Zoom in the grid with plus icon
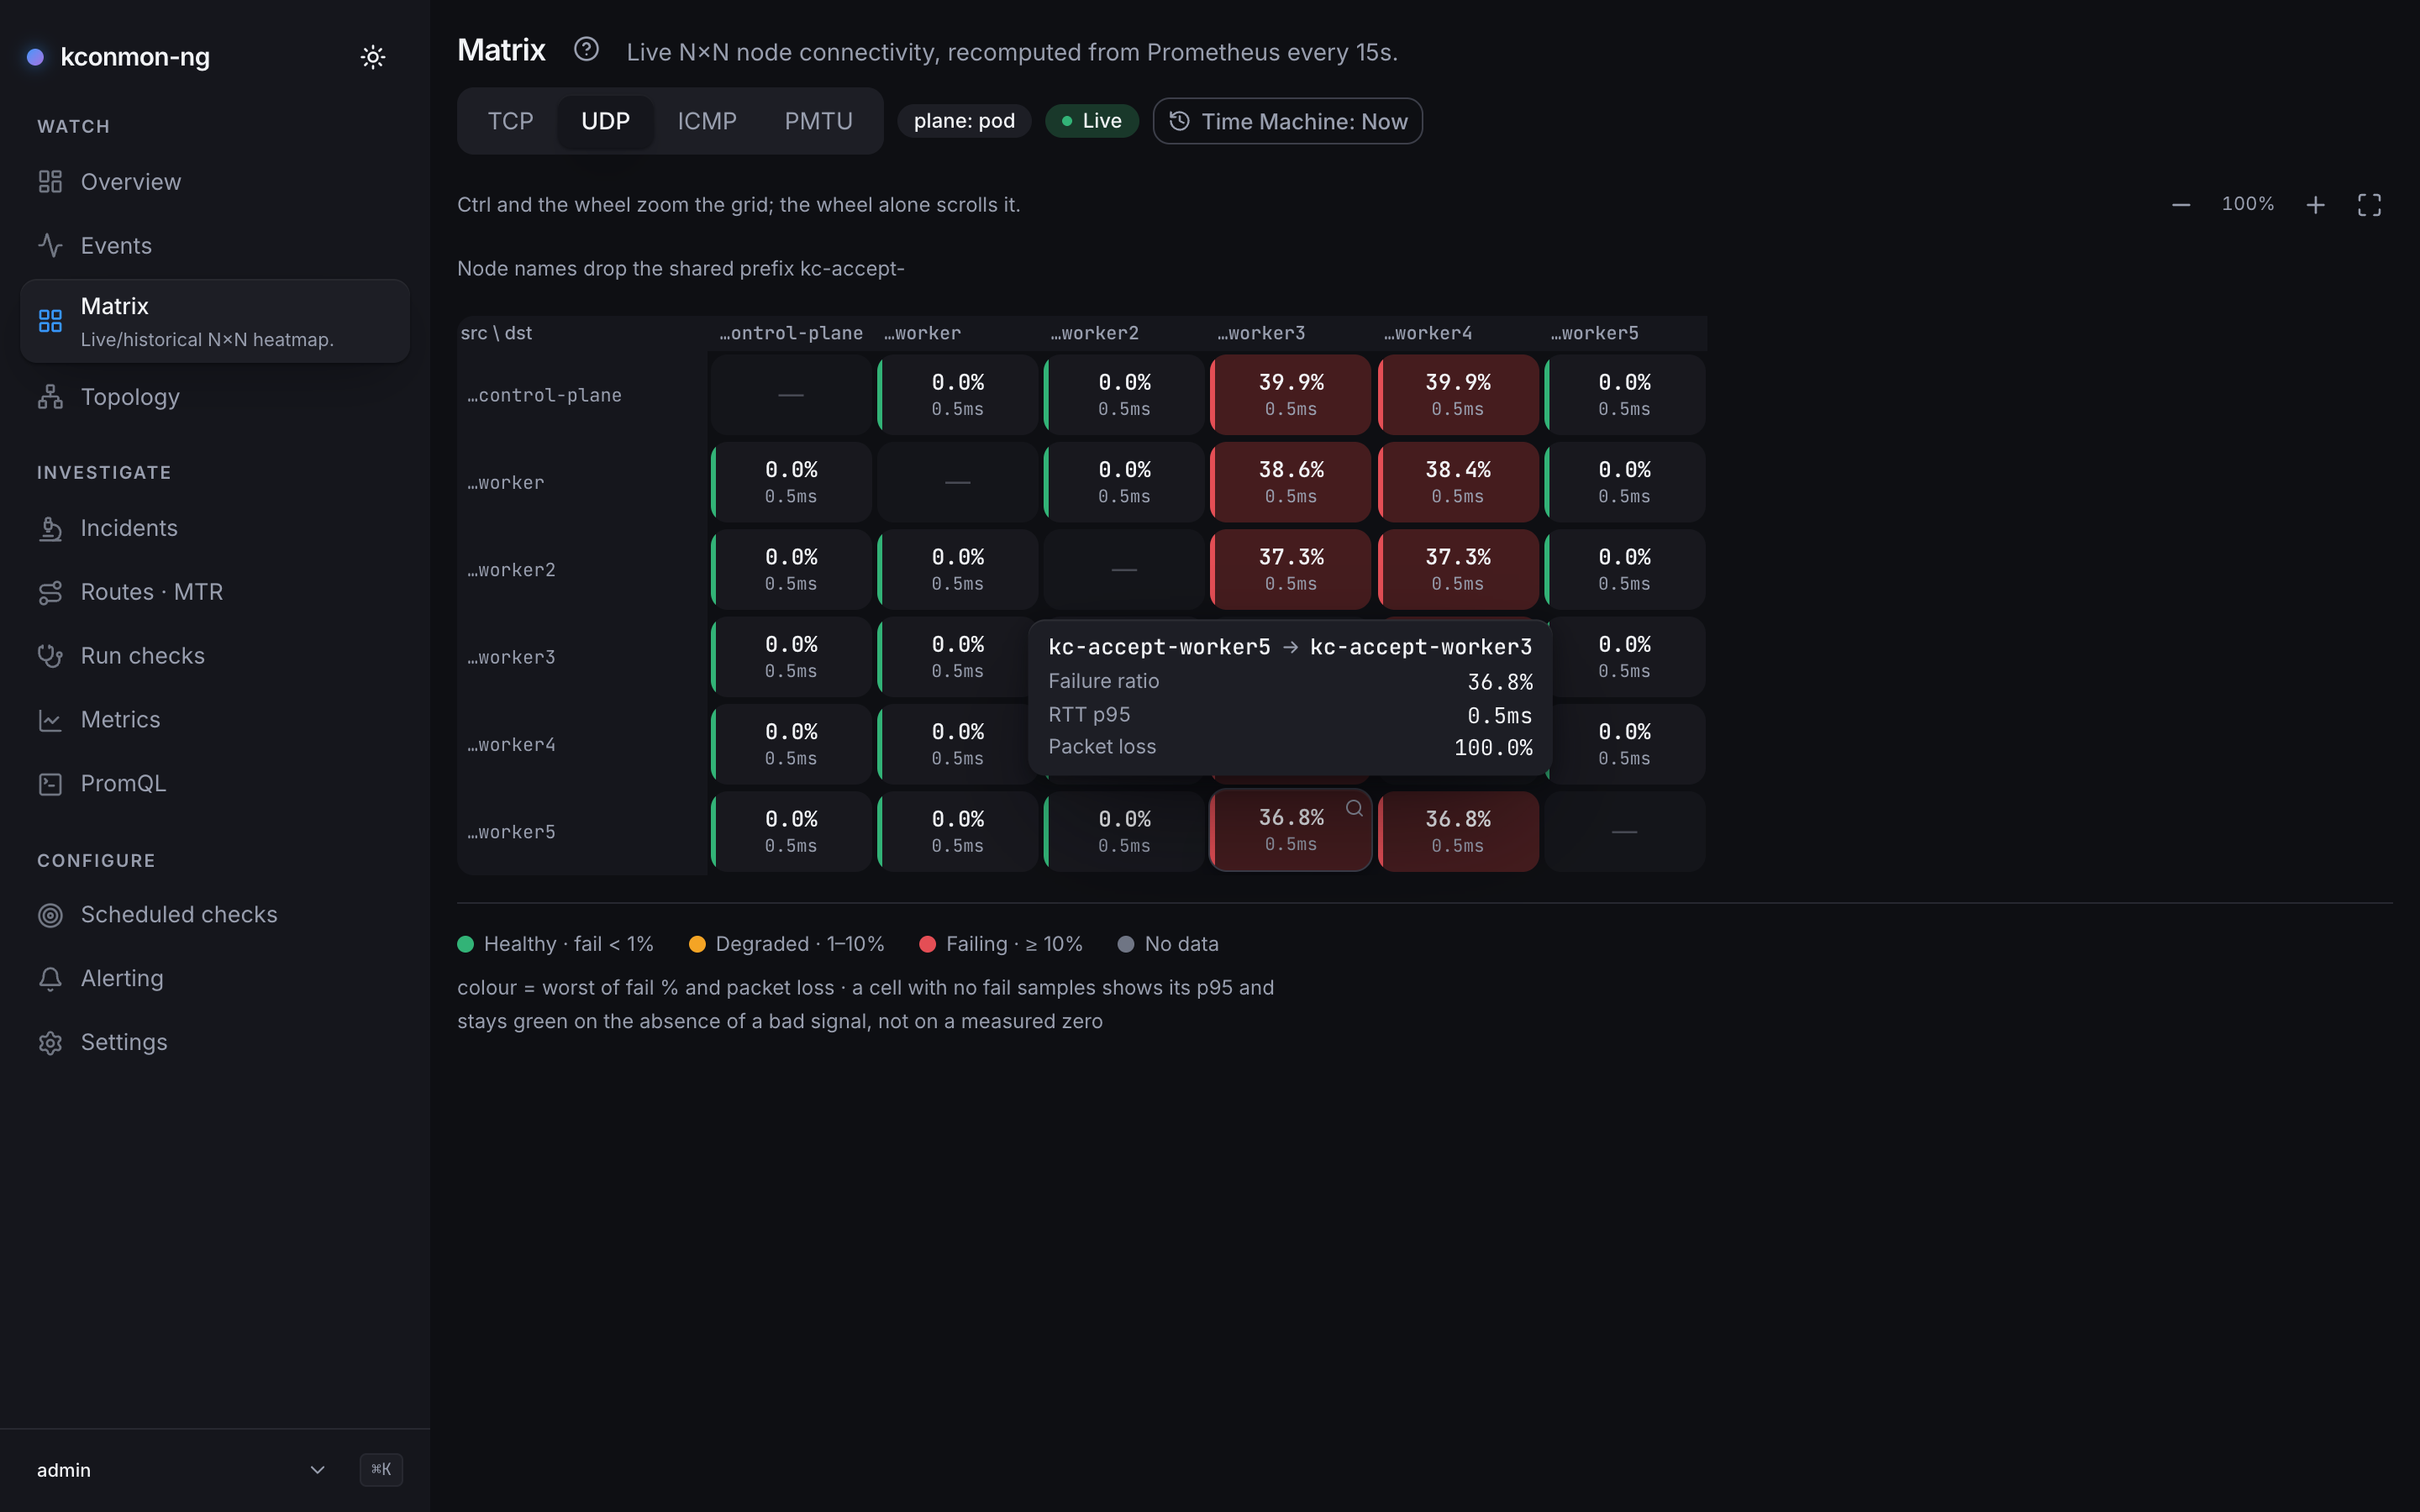The image size is (2420, 1512). point(2315,205)
